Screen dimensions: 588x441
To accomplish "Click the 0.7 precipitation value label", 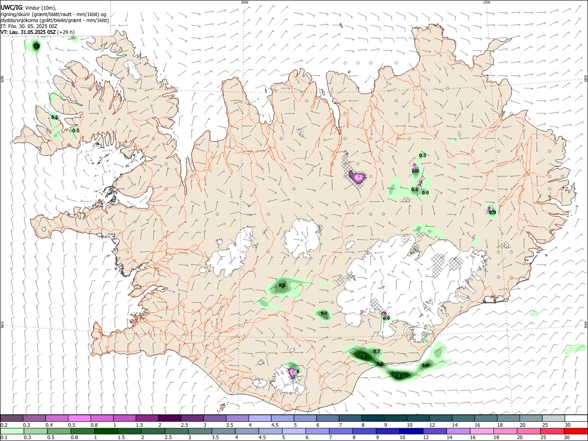I will (377, 351).
